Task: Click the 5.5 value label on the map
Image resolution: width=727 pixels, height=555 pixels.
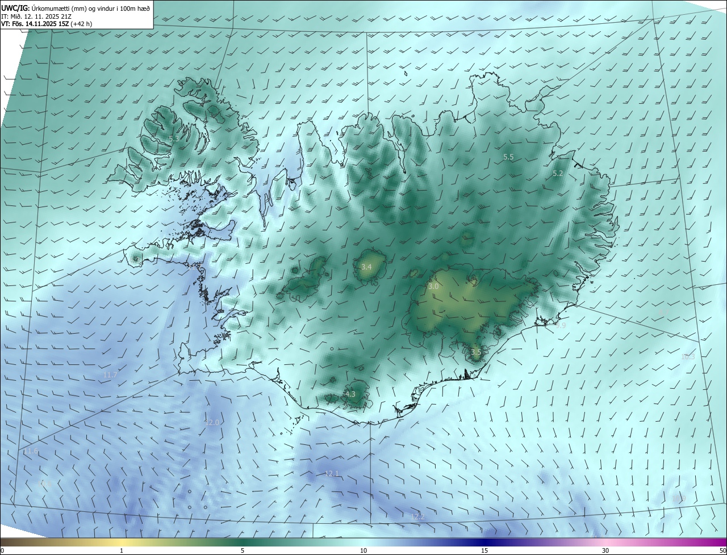Action: point(508,157)
